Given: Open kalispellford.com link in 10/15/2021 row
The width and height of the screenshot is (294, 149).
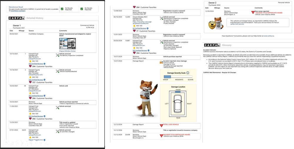Looking at the screenshot, I should [x=35, y=59].
